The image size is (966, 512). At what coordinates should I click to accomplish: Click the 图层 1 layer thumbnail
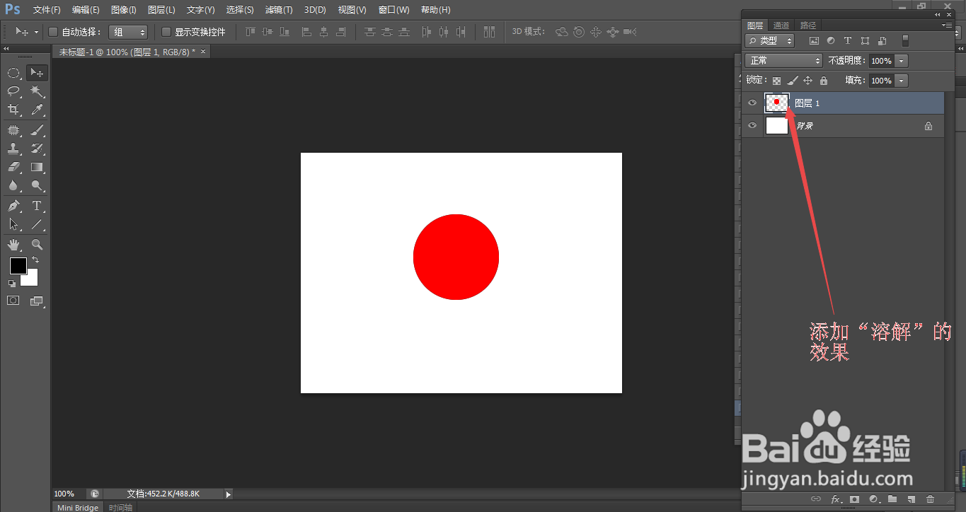click(x=777, y=103)
